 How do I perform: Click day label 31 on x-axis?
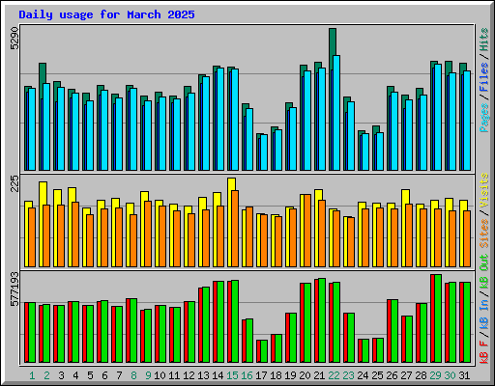(464, 375)
